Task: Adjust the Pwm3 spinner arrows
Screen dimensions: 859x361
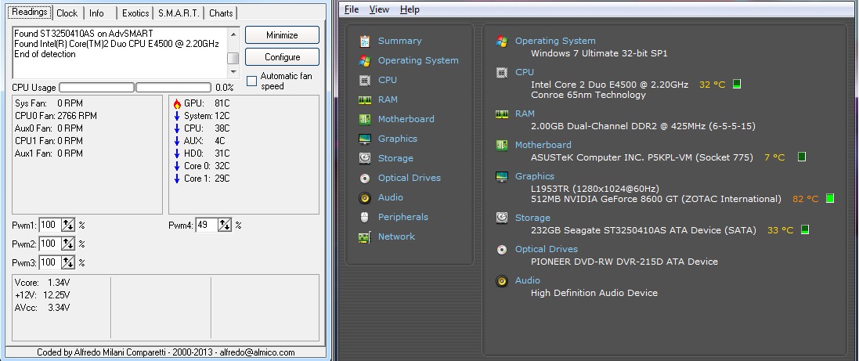Action: (x=68, y=263)
